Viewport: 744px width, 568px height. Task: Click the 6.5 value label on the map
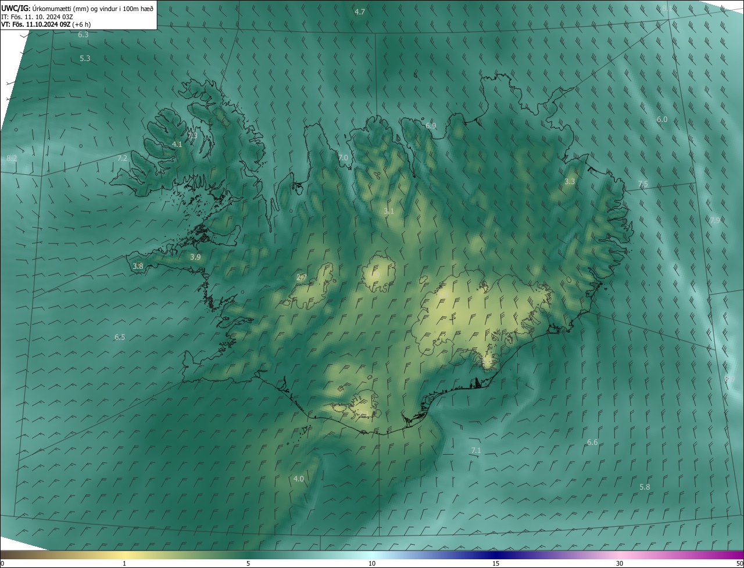[x=120, y=337]
